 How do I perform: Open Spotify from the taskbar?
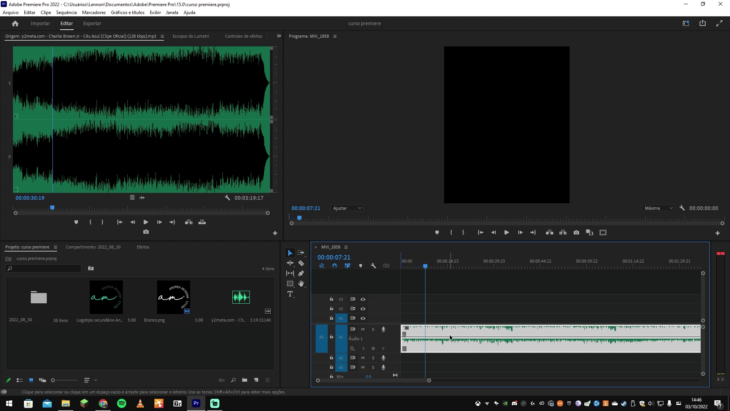pyautogui.click(x=122, y=403)
